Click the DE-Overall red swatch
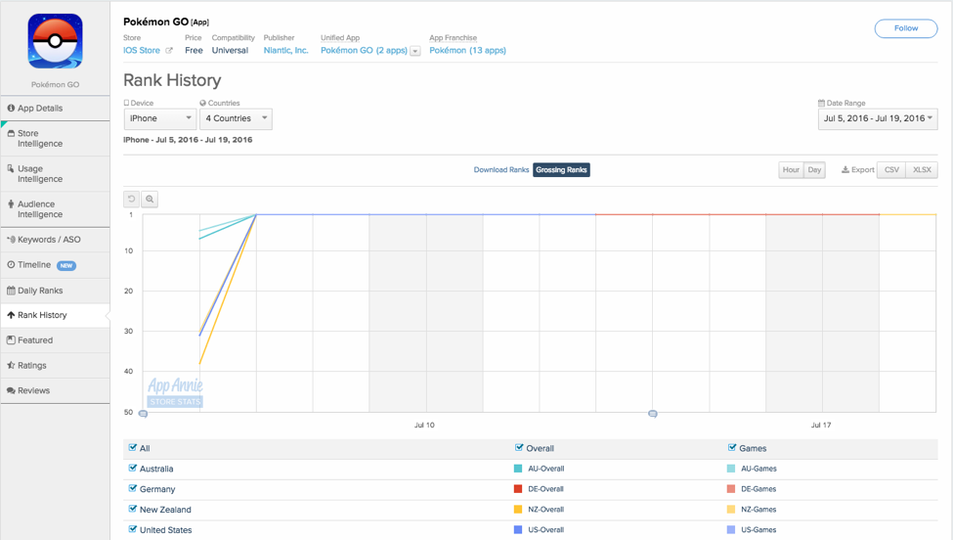 pyautogui.click(x=518, y=489)
